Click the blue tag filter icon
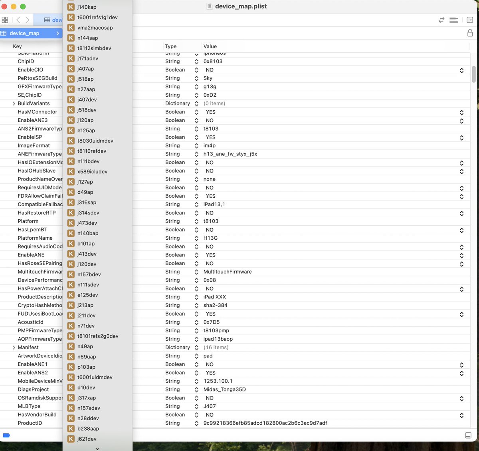Image resolution: width=479 pixels, height=451 pixels. coord(6,435)
